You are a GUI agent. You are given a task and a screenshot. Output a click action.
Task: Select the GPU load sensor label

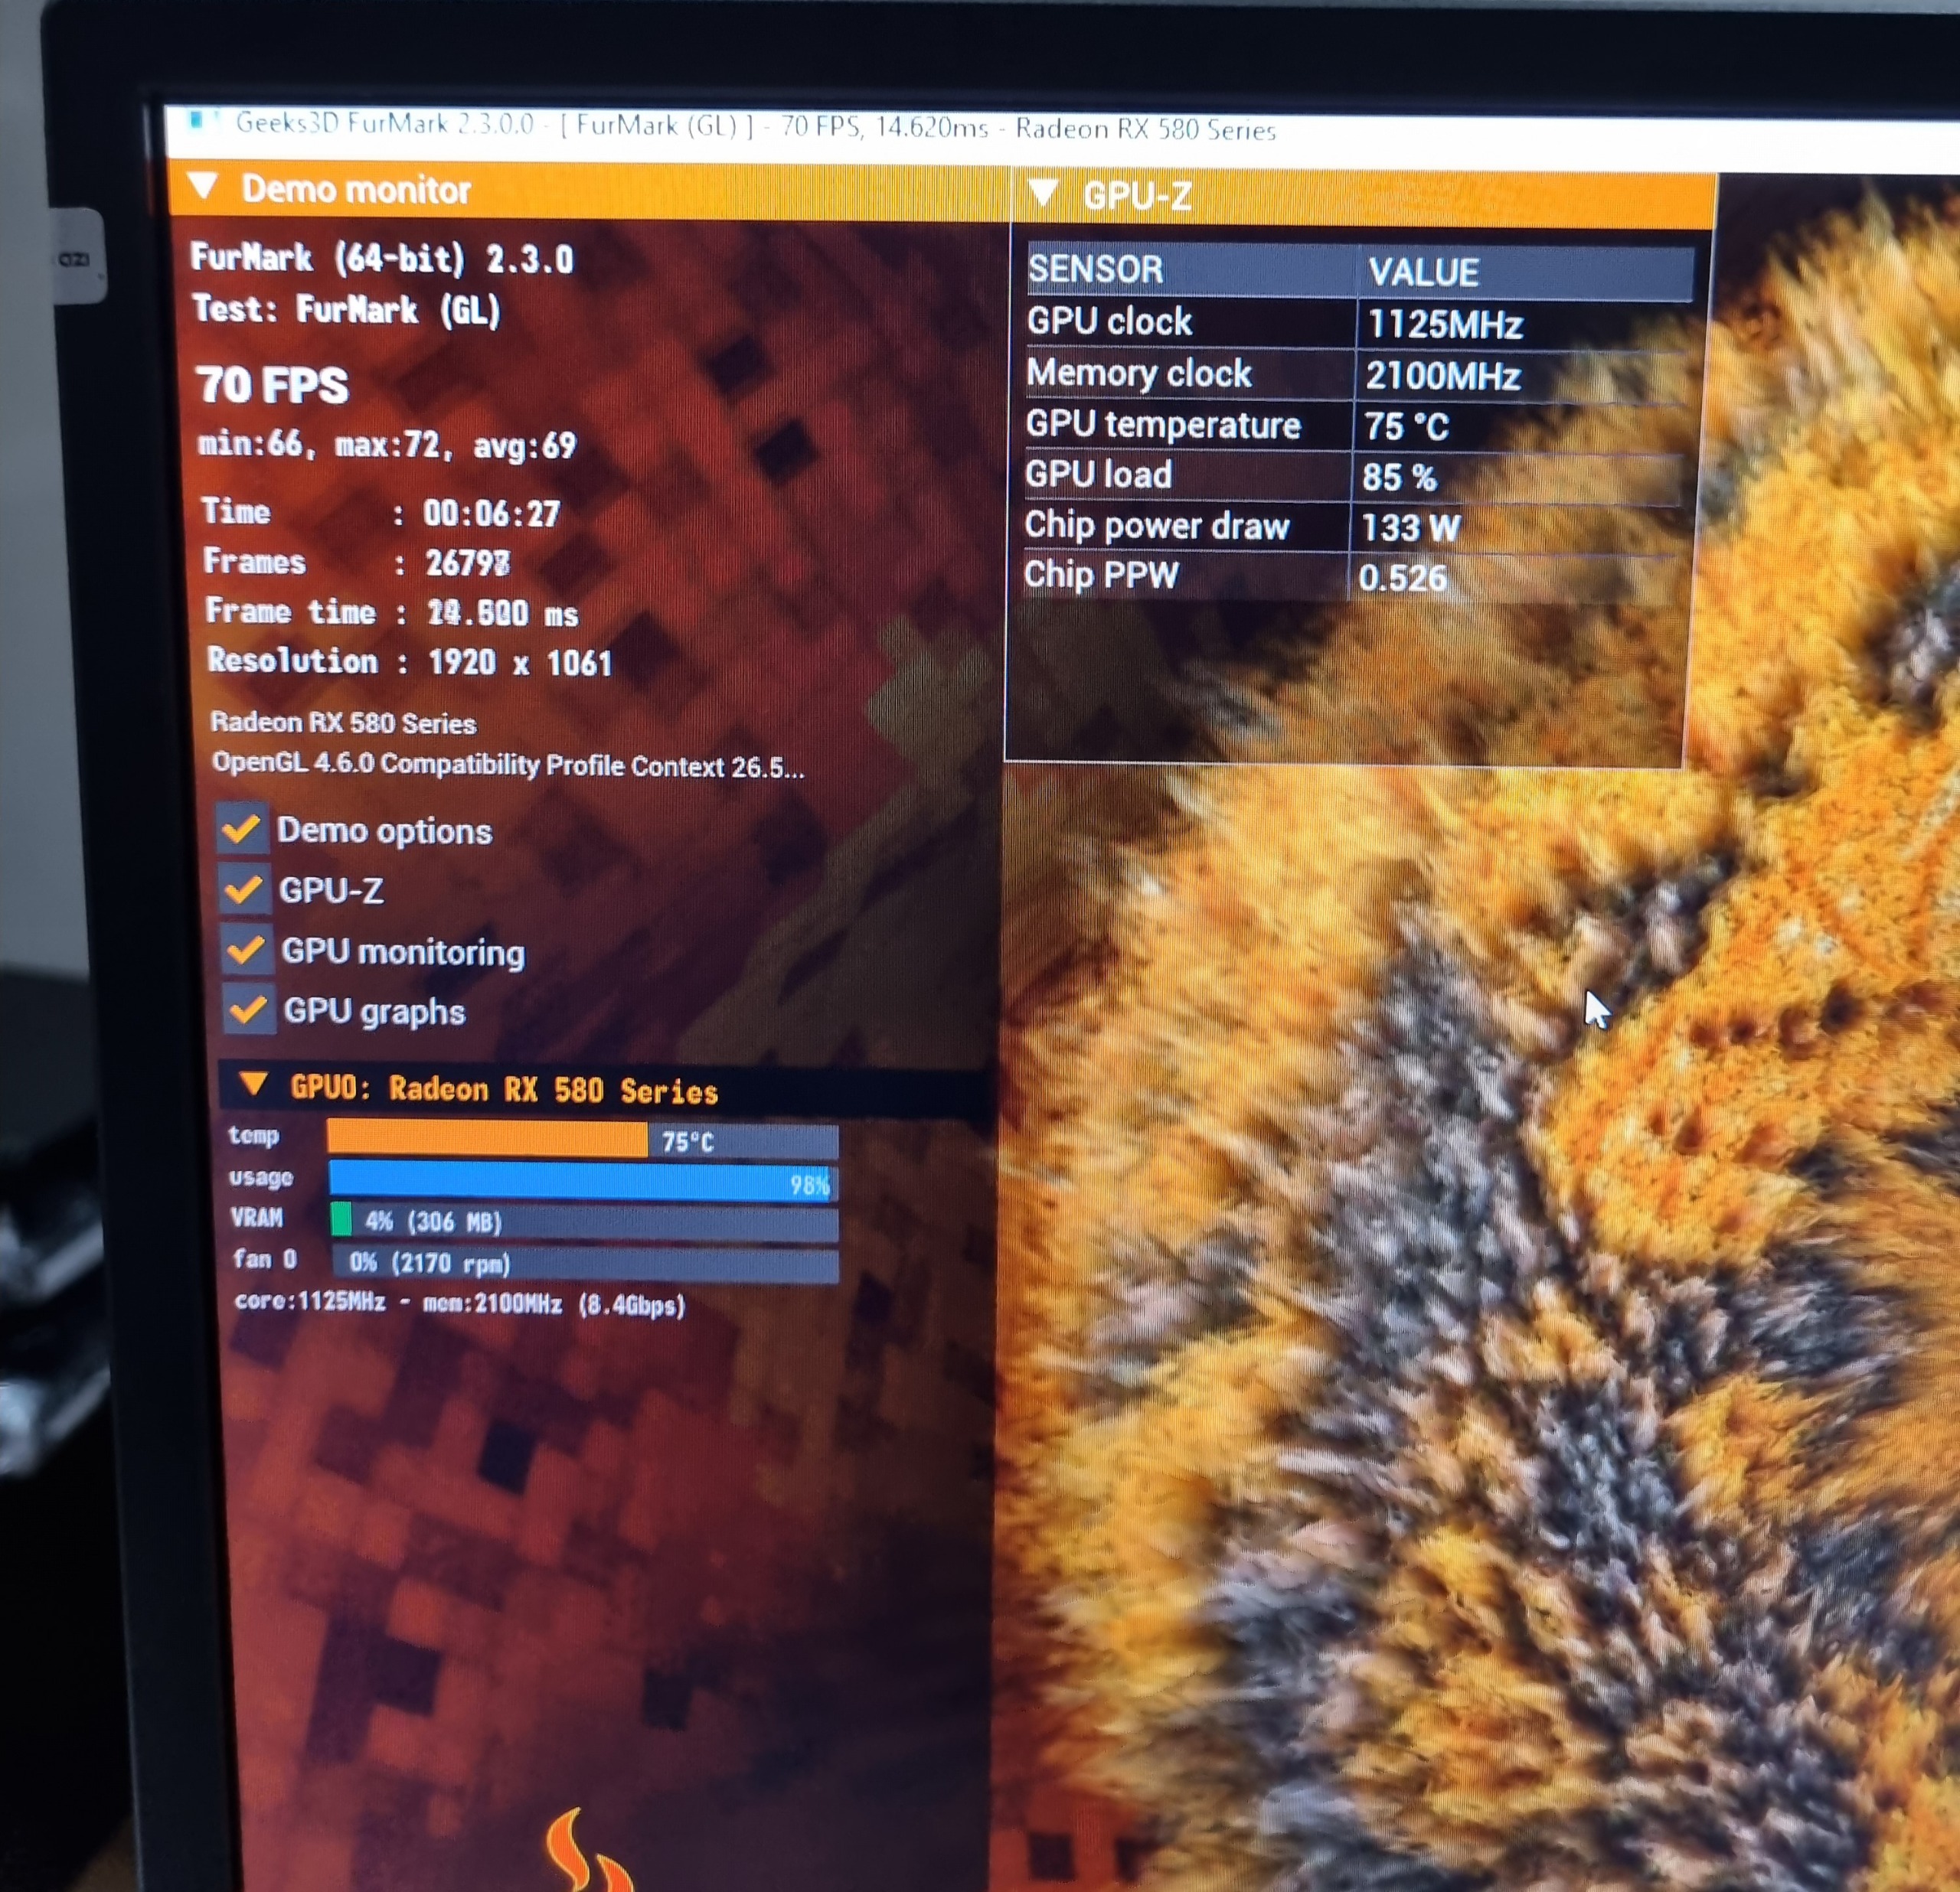coord(1098,474)
